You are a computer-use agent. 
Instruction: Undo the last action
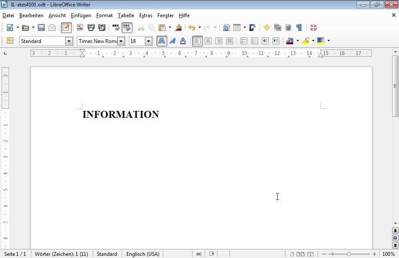click(x=192, y=28)
